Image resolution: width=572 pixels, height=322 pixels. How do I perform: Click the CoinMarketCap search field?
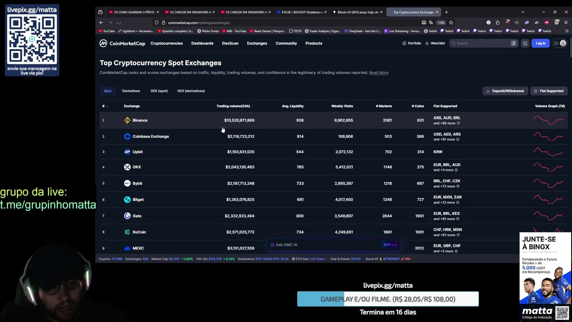click(x=484, y=43)
